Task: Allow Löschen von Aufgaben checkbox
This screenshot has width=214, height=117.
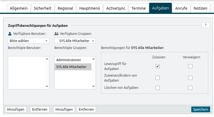Action: 157,88
